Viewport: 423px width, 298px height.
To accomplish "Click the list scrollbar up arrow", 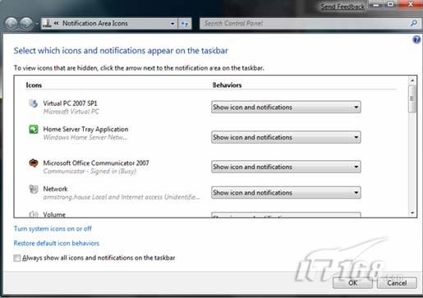I will click(x=412, y=80).
